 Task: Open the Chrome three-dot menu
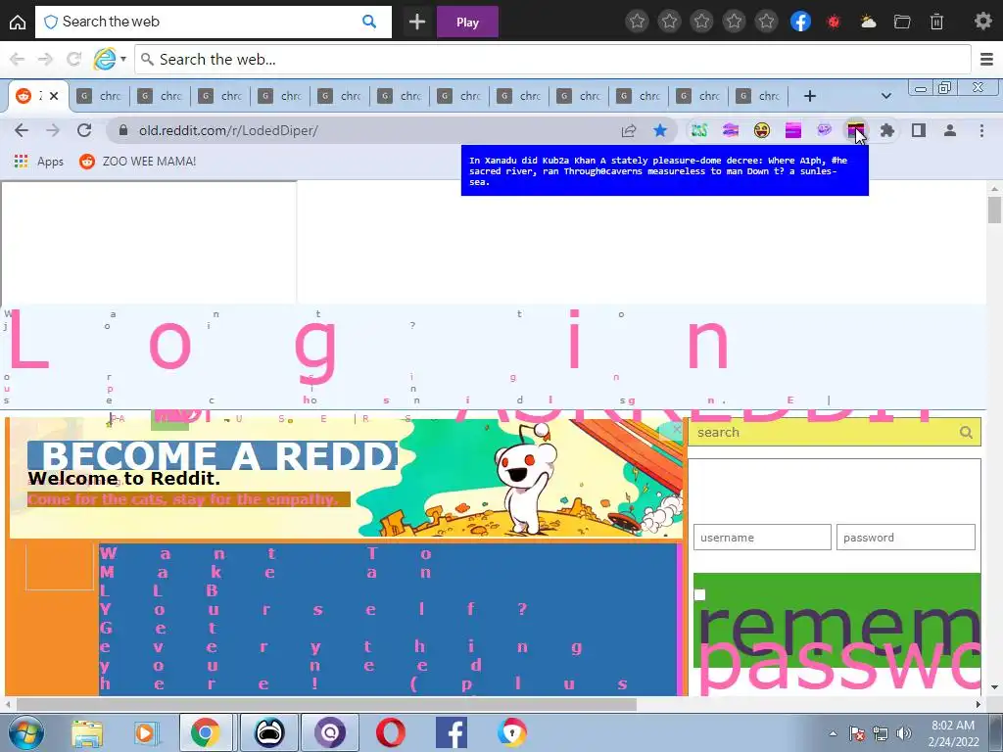[981, 130]
